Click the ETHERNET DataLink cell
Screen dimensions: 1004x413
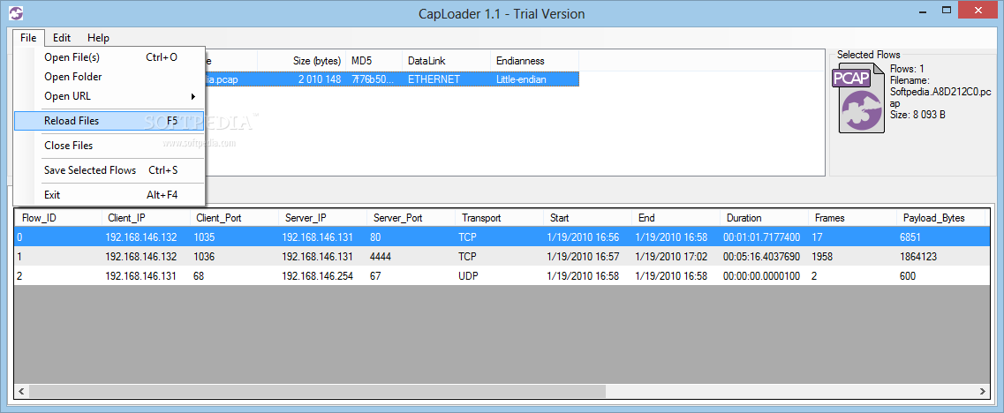tap(434, 79)
